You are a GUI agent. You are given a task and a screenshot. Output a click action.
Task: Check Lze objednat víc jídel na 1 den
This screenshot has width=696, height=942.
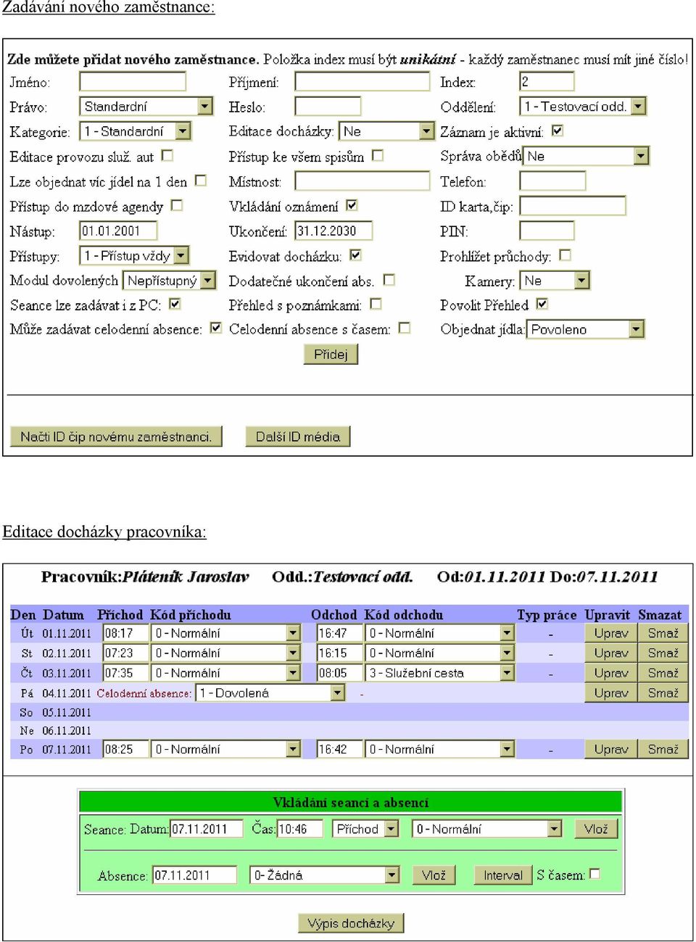(x=201, y=180)
